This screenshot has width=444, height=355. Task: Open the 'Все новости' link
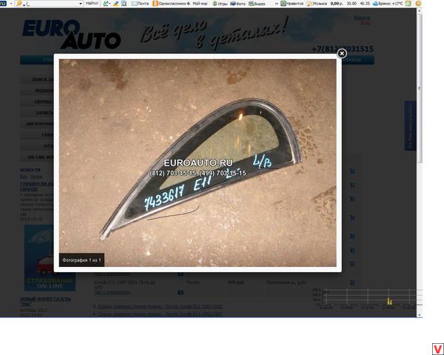pyautogui.click(x=31, y=177)
